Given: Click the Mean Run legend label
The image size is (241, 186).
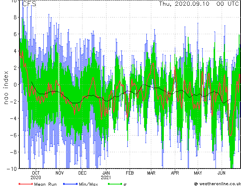Looking at the screenshot, I should click(x=45, y=184).
